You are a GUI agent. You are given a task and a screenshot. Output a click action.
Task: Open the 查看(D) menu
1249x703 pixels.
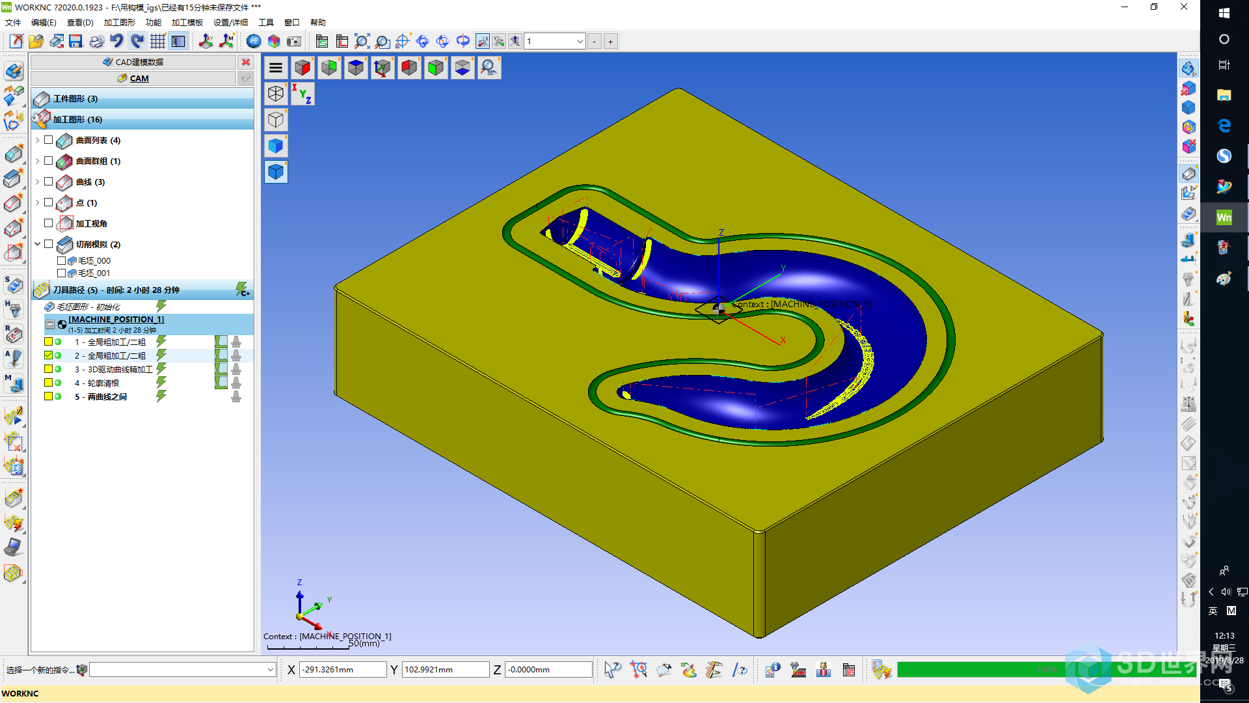[x=80, y=22]
